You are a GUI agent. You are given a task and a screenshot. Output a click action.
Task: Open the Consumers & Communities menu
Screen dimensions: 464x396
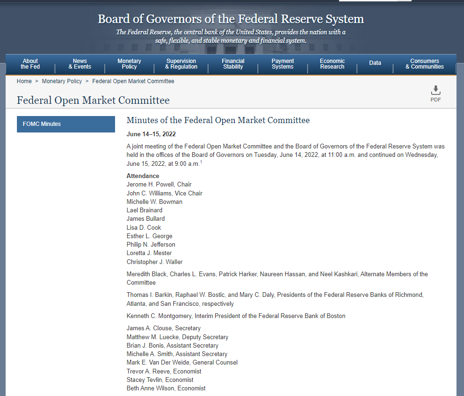point(425,64)
